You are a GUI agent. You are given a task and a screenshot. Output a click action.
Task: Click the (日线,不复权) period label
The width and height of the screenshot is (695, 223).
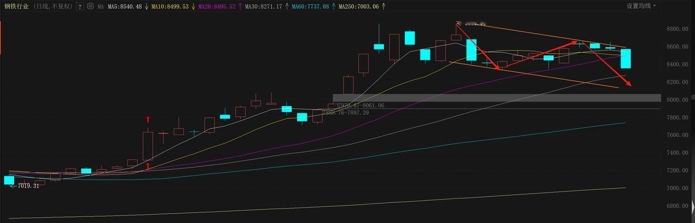(53, 7)
